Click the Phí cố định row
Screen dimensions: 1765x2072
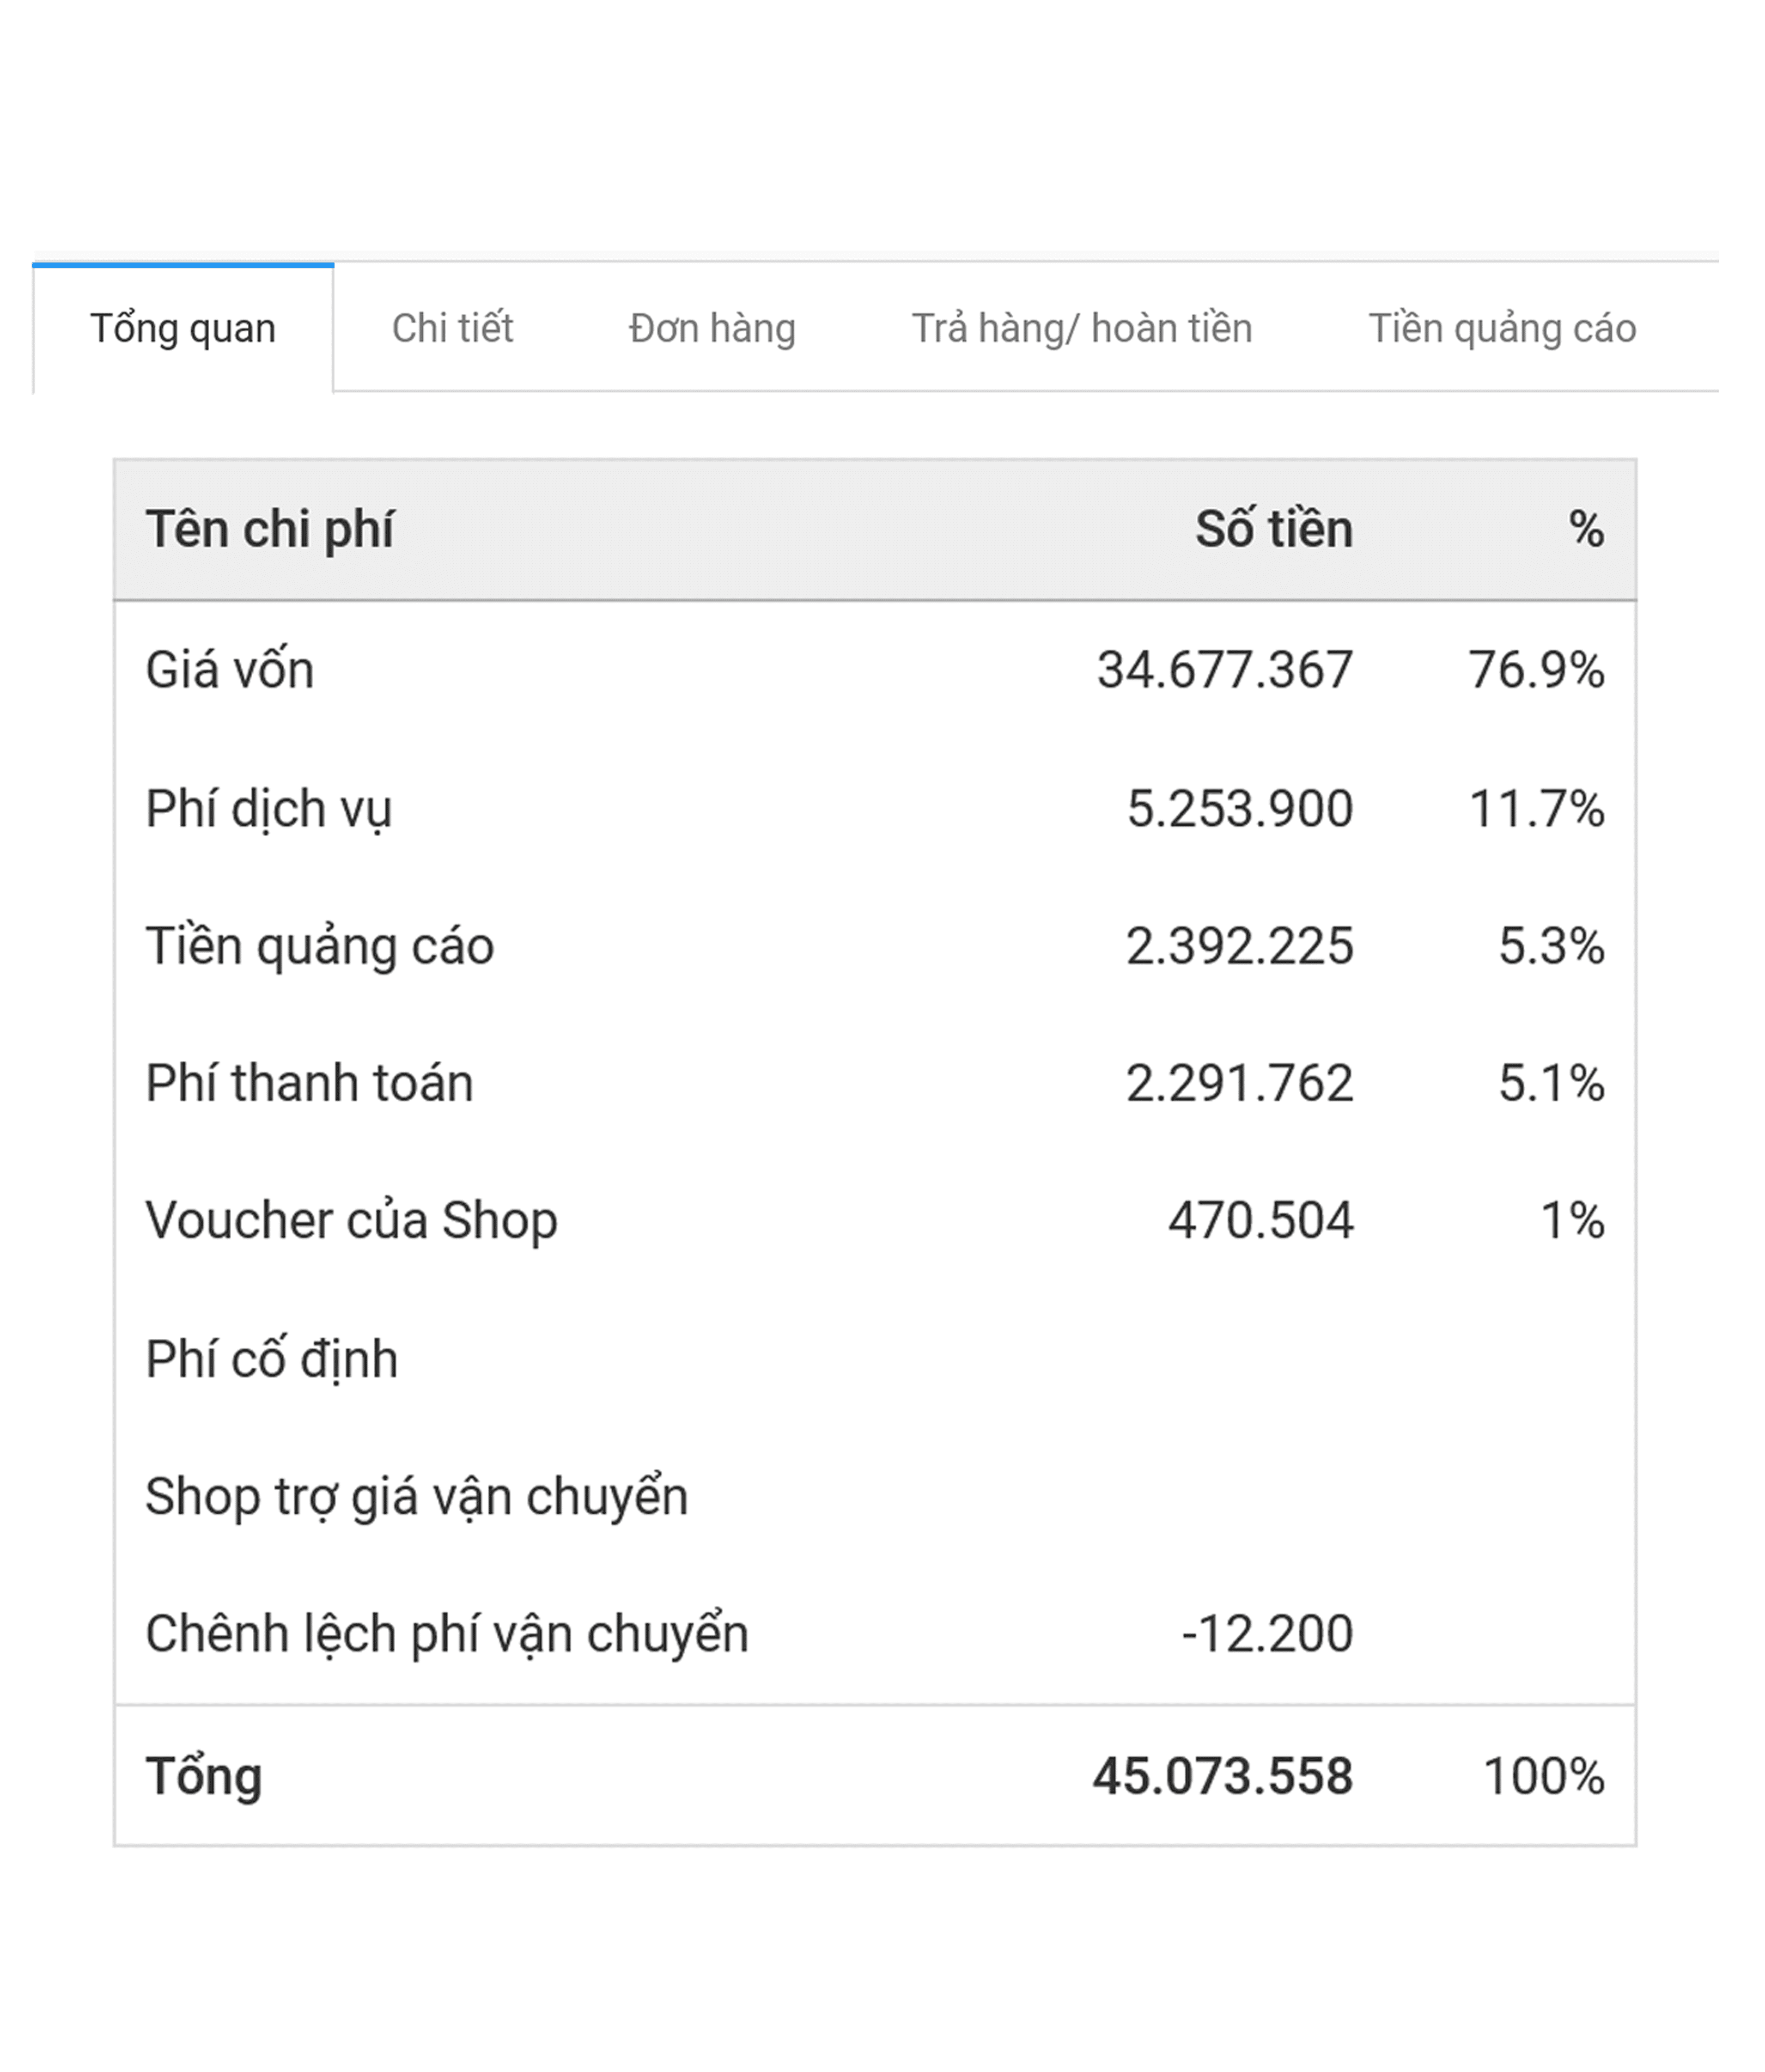(272, 1359)
